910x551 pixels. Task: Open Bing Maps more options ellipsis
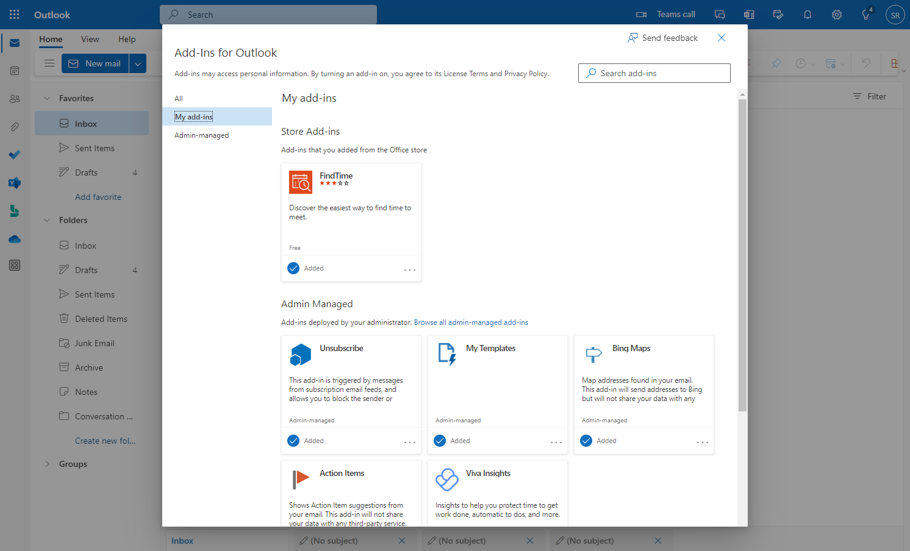[703, 442]
